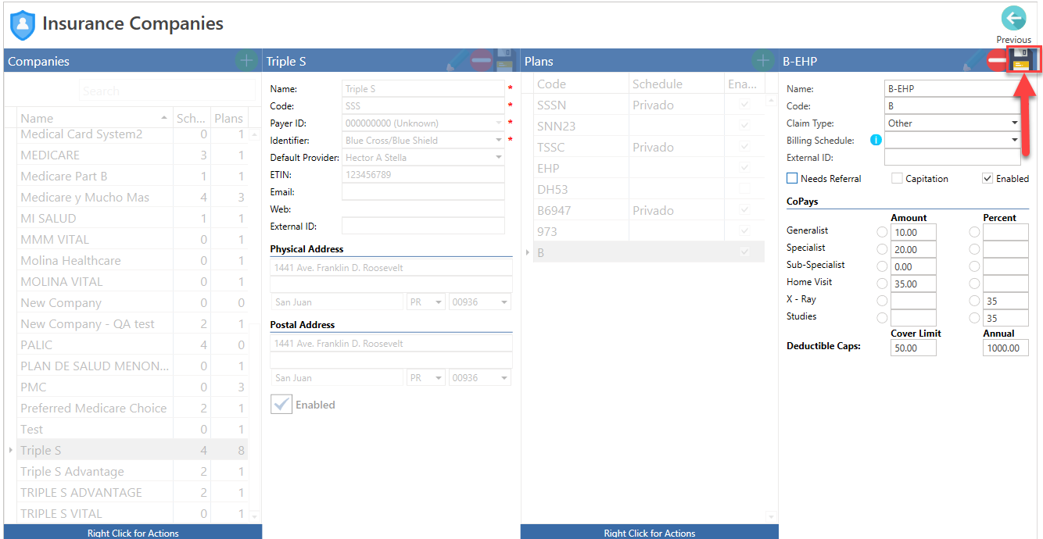Click the delete icon in Triple S header

tap(482, 61)
